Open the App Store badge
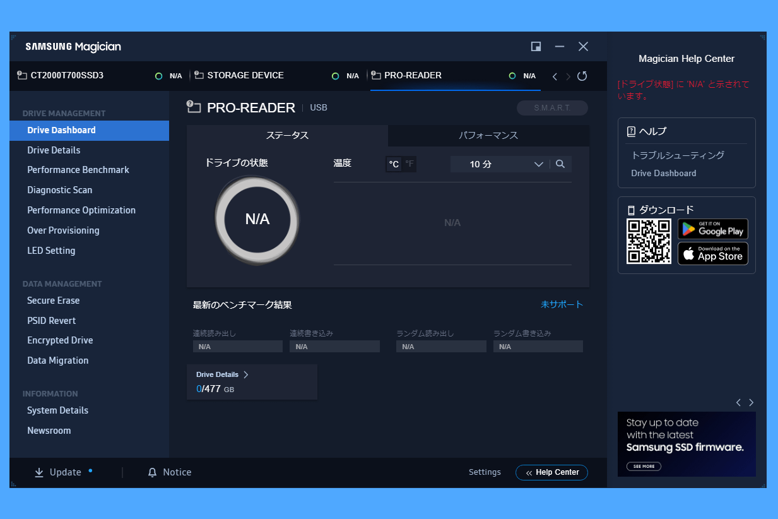Screen dimensions: 778x519 pos(712,253)
